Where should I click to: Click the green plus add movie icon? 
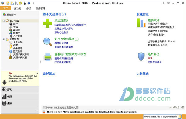tap(47, 23)
